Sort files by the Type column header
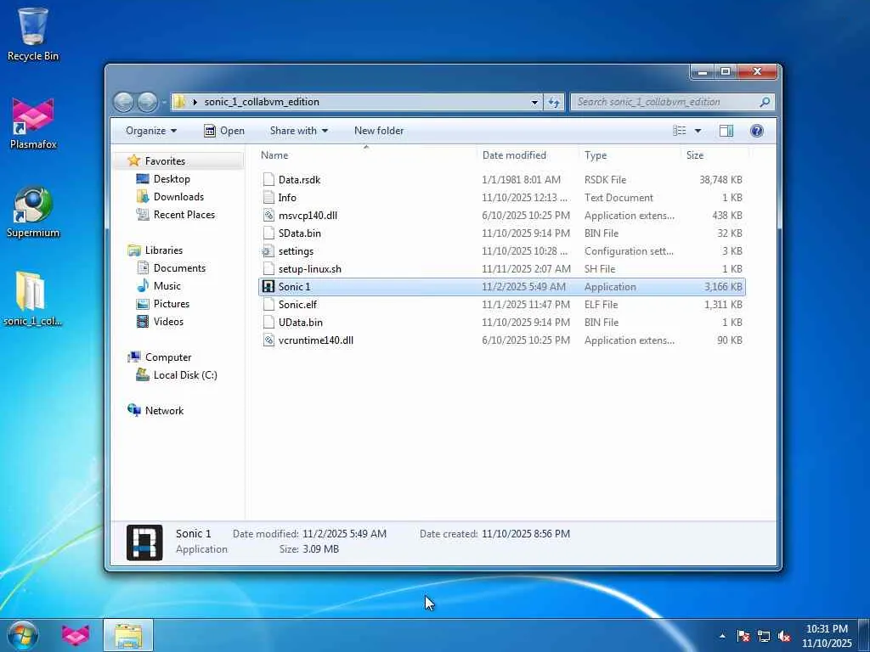 pyautogui.click(x=630, y=155)
